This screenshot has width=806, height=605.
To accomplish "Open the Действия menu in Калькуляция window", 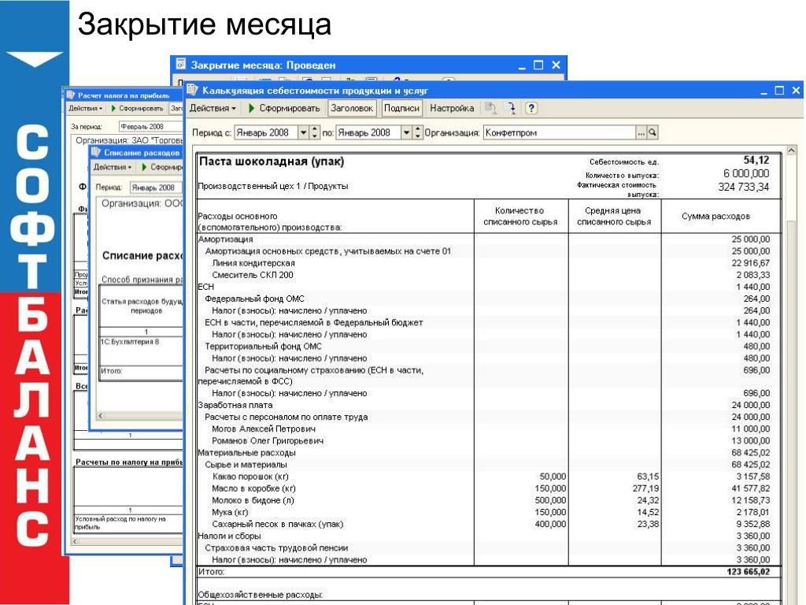I will 213,108.
